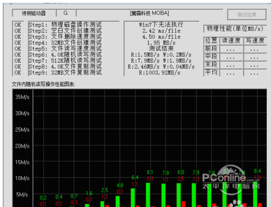This screenshot has height=207, width=271.
Task: Click the red 0.9 bar value
Action: click(x=150, y=178)
